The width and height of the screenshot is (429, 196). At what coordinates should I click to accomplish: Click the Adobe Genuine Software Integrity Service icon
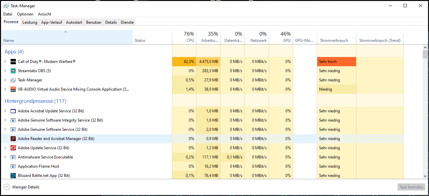(x=13, y=120)
